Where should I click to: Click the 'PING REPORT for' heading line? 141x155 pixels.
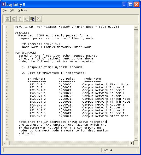(67, 27)
